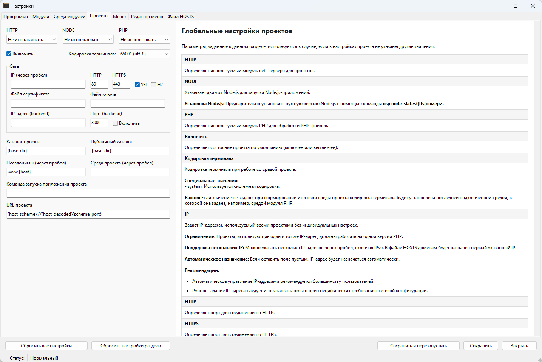Open the HTTP module dropdown
542x362 pixels.
point(32,40)
